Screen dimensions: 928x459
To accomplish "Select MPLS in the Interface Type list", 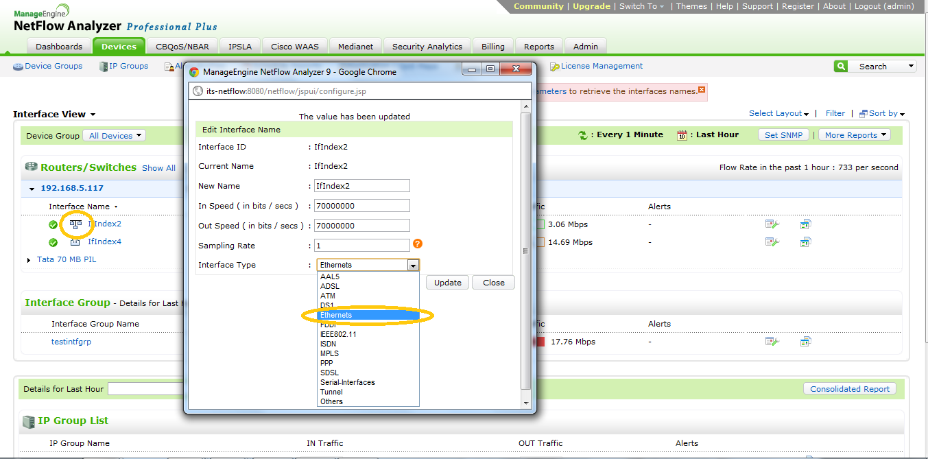I will 368,353.
